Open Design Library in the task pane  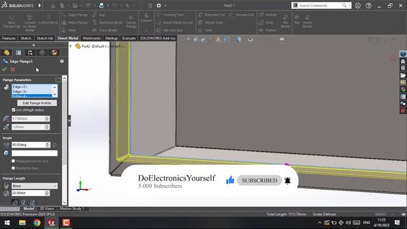pos(403,68)
